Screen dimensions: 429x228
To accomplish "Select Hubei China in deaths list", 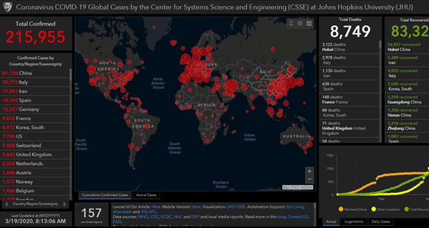I will (x=350, y=47).
